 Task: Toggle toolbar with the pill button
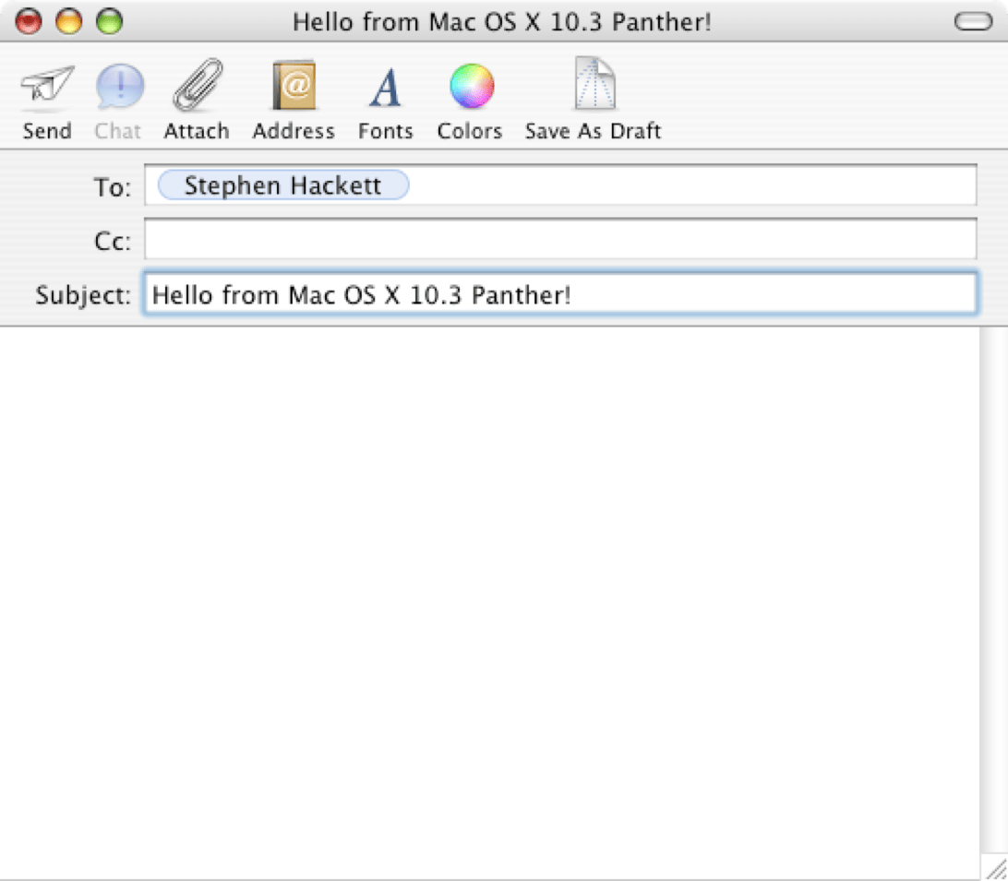click(x=973, y=22)
